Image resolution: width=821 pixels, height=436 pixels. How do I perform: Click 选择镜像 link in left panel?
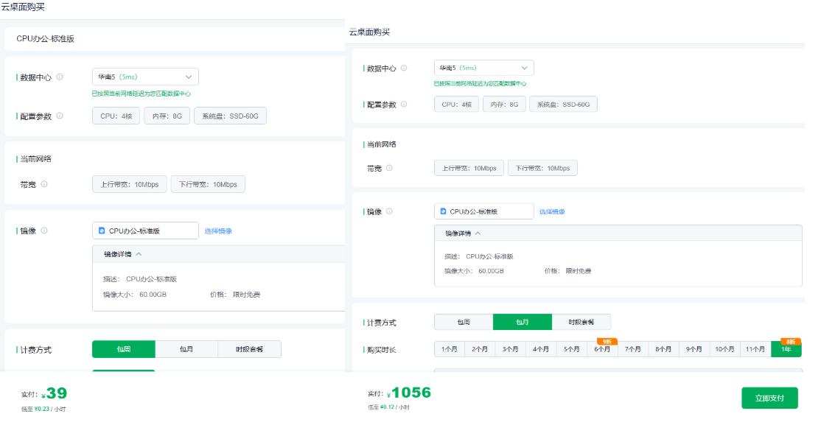[218, 231]
